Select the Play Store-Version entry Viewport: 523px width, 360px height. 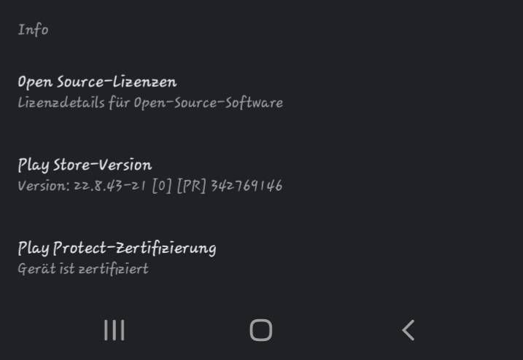point(261,175)
